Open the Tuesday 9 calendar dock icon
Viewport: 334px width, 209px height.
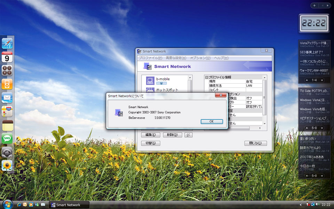pos(7,57)
